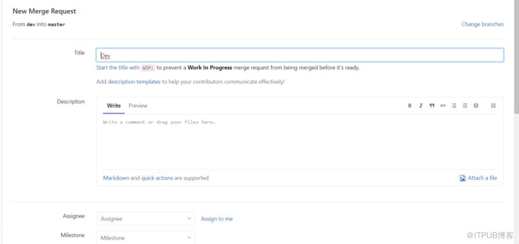Insert code formatting icon

(x=443, y=106)
